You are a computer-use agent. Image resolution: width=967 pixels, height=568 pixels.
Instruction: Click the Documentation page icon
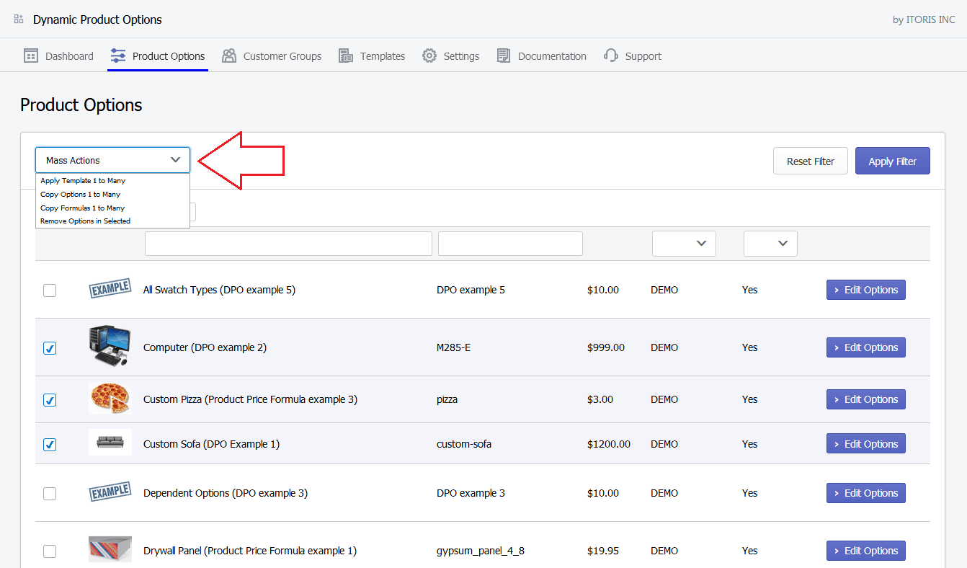click(x=504, y=56)
